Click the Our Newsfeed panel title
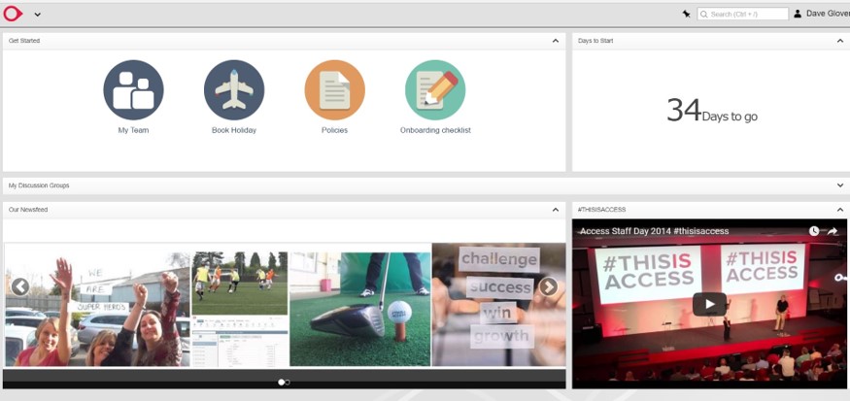850x401 pixels. tap(28, 210)
